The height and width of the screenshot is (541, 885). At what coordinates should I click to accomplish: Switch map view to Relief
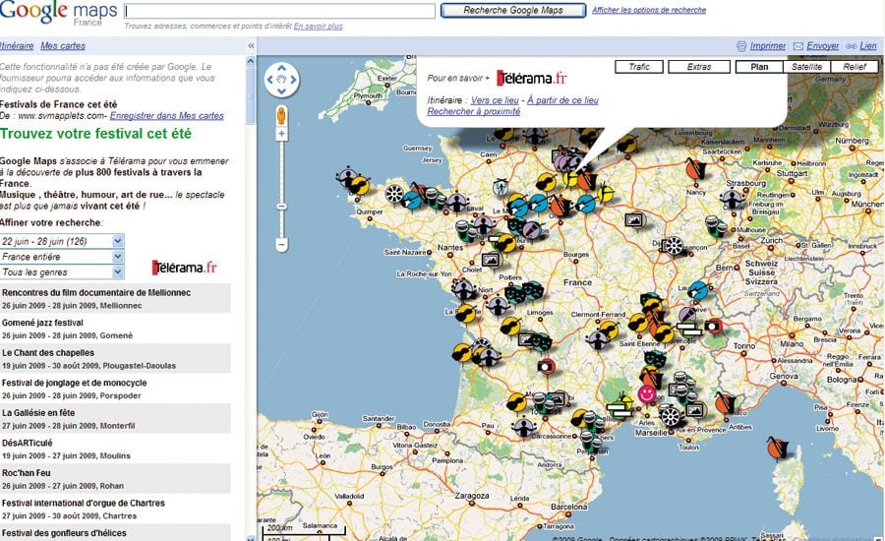point(855,67)
